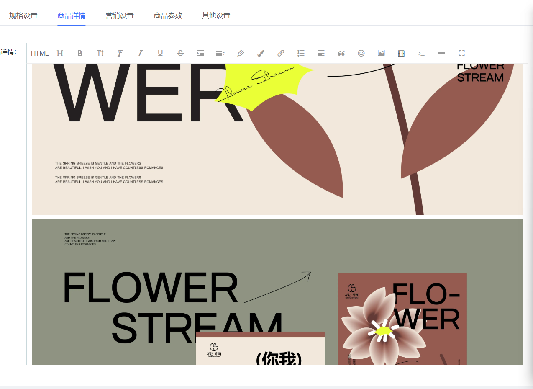
Task: Enter fullscreen editor mode
Action: point(461,53)
